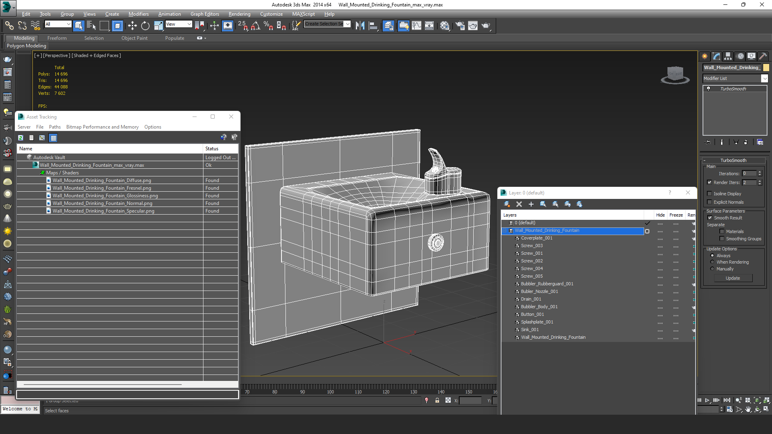Open the selection filter All dropdown
772x434 pixels.
coord(68,24)
